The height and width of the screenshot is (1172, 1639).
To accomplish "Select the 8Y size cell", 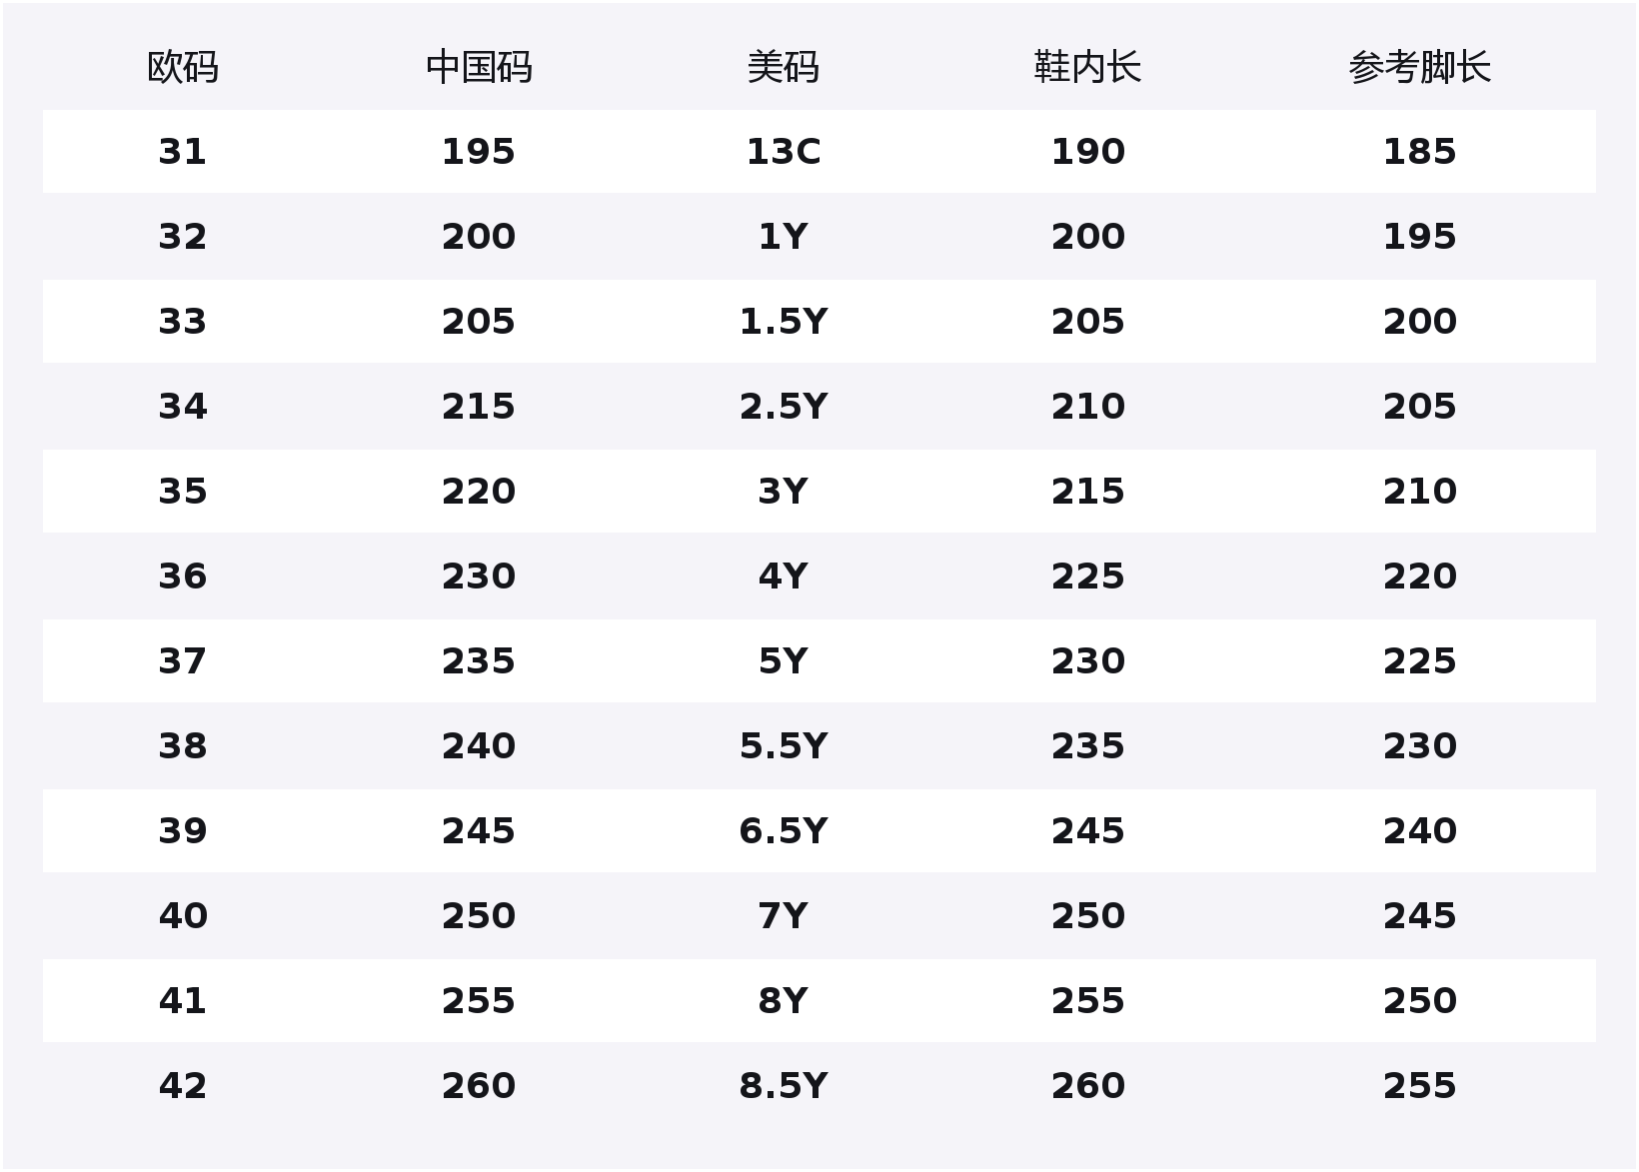I will [784, 1001].
